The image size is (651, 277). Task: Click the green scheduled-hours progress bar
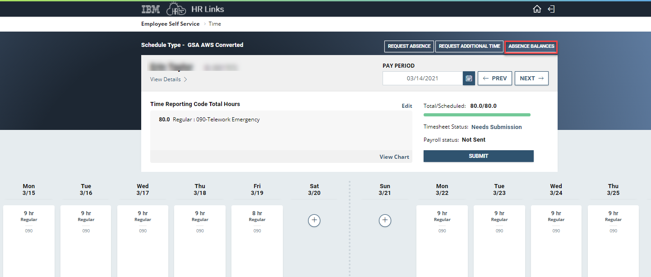477,115
